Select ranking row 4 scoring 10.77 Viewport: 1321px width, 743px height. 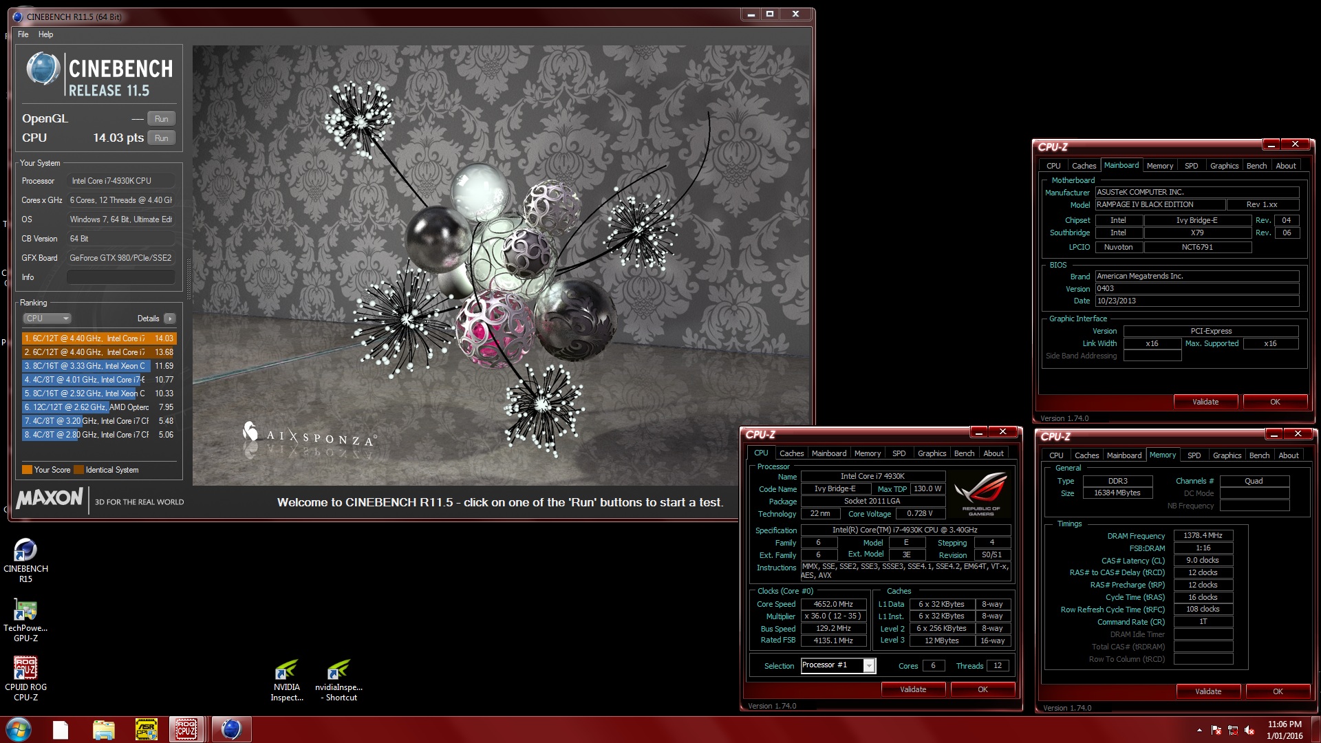click(x=99, y=380)
